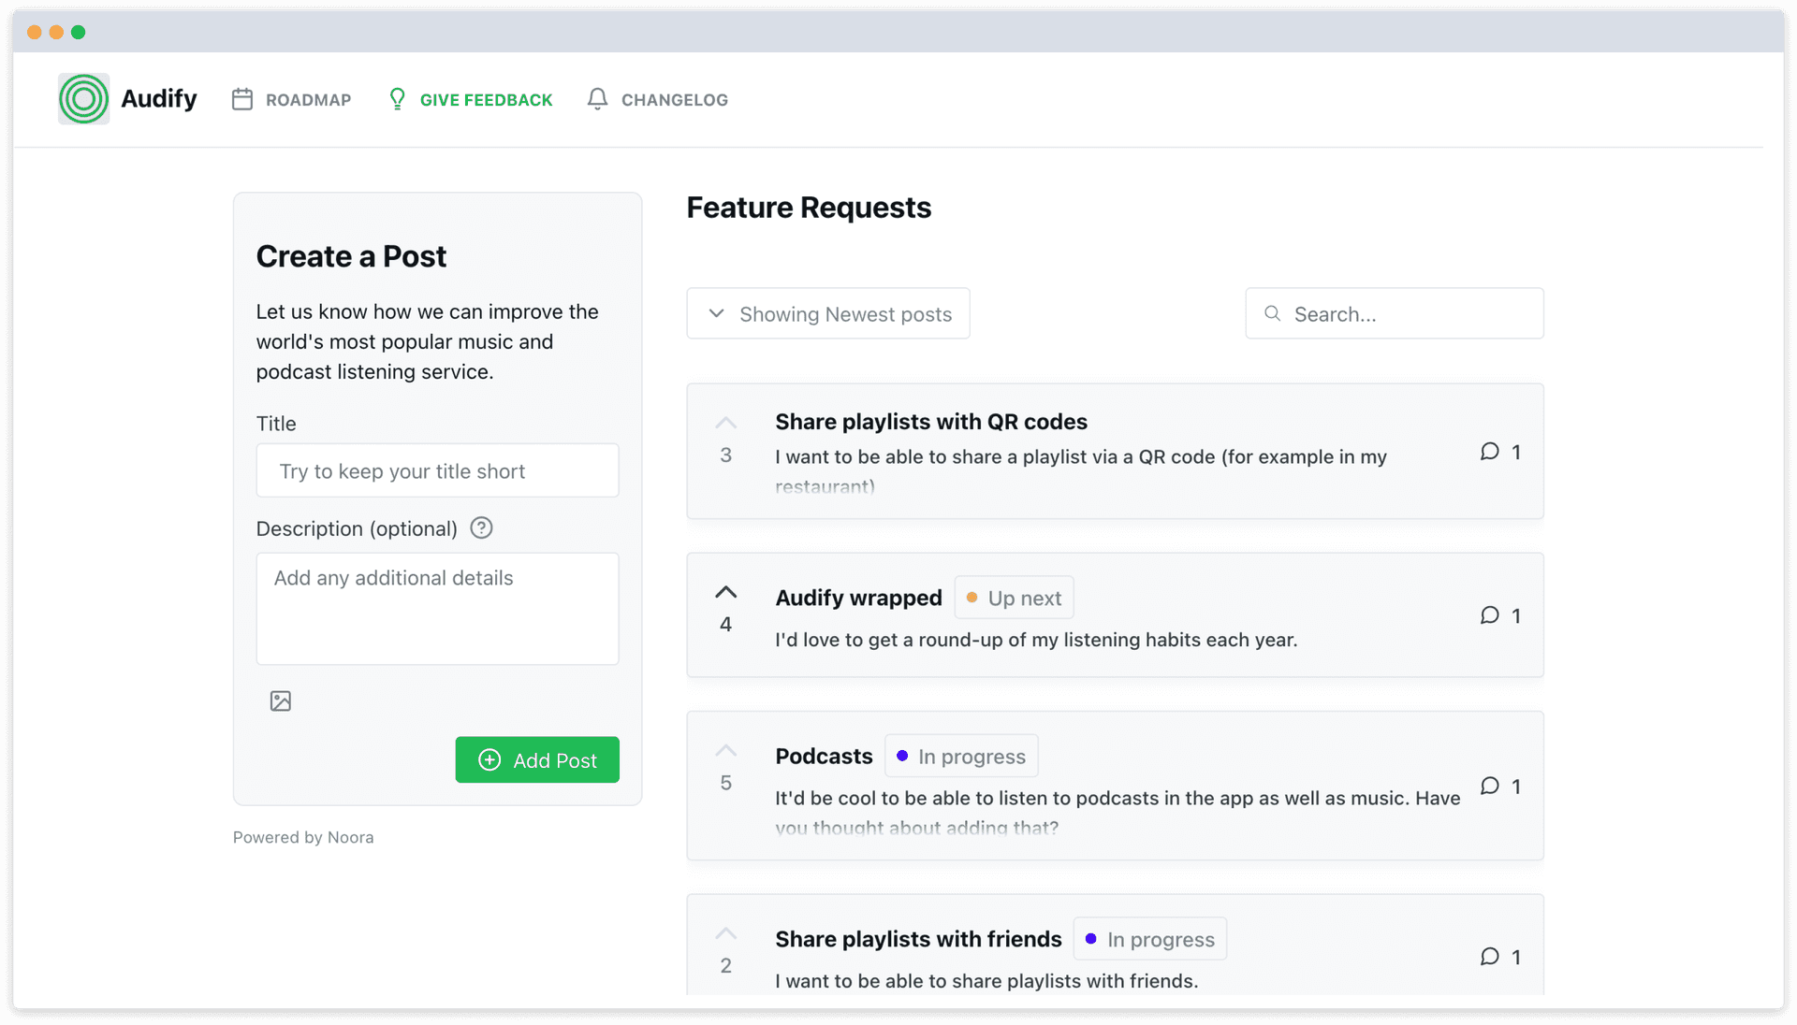This screenshot has width=1797, height=1025.
Task: Click the Roadmap calendar icon
Action: [x=243, y=99]
